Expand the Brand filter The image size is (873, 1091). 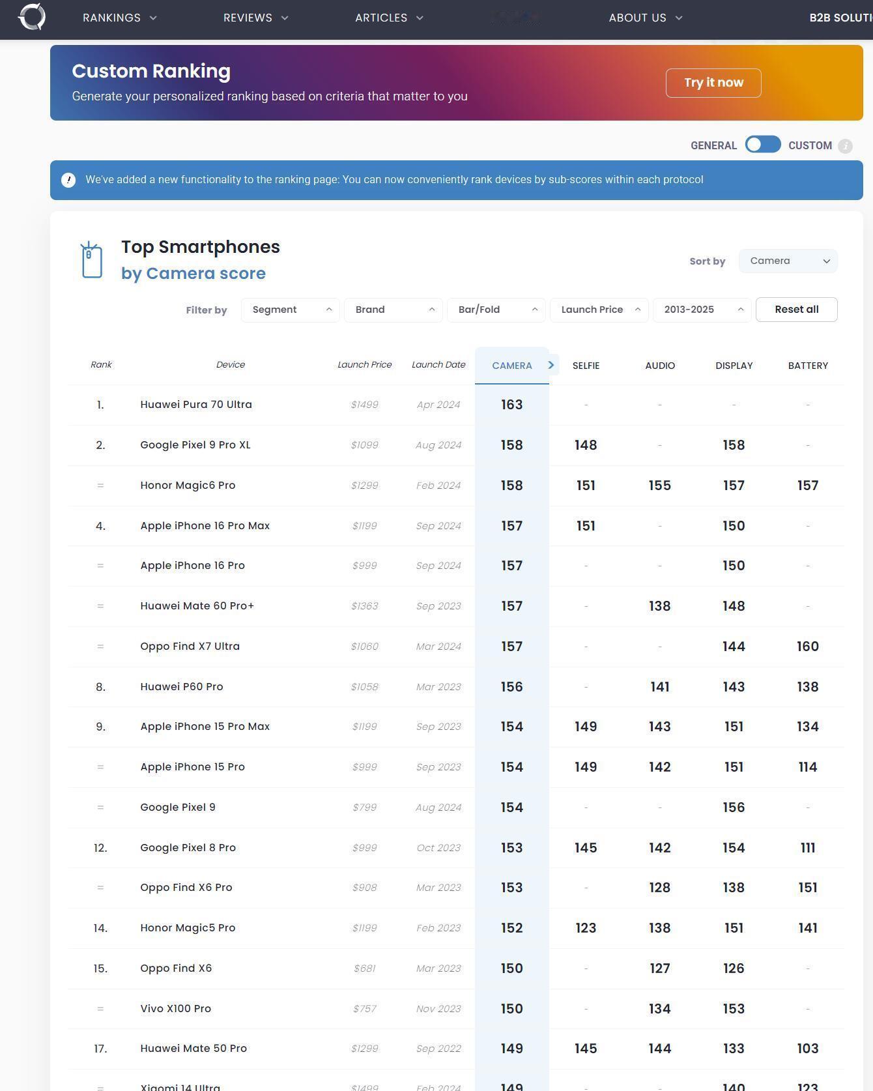pos(394,310)
